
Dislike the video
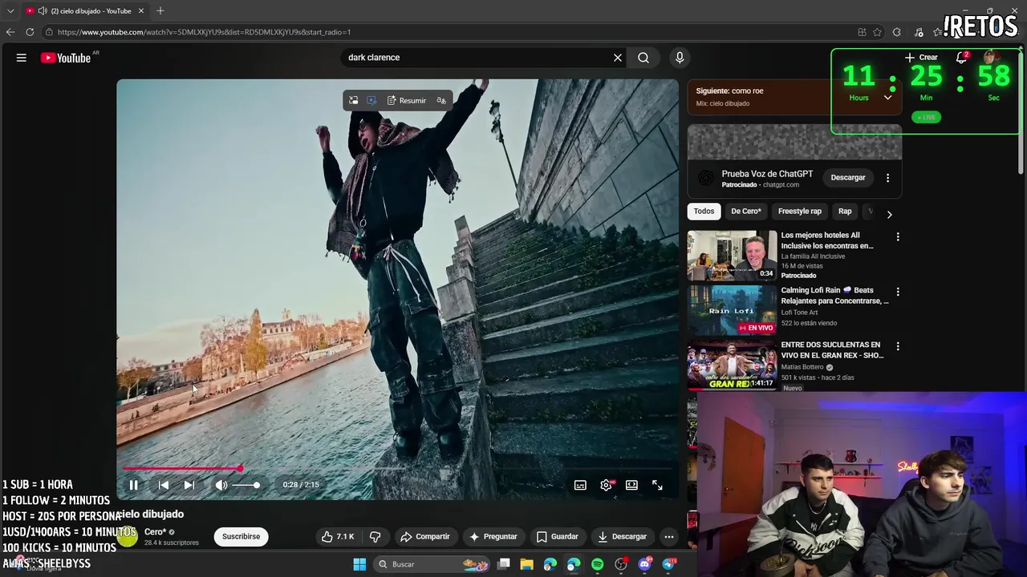pyautogui.click(x=375, y=537)
